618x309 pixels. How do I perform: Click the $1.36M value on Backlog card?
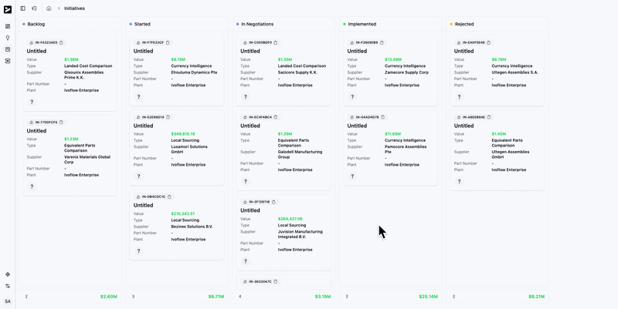pyautogui.click(x=71, y=60)
